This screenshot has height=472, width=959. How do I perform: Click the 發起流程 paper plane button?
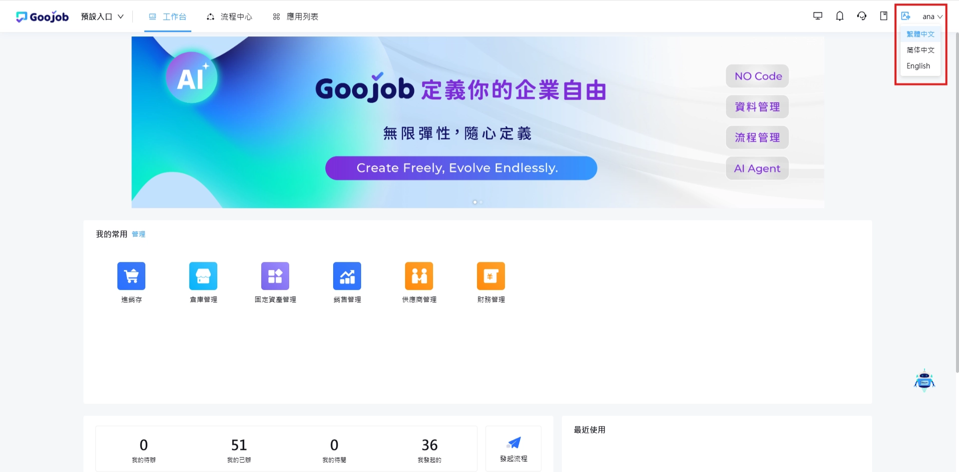click(513, 449)
